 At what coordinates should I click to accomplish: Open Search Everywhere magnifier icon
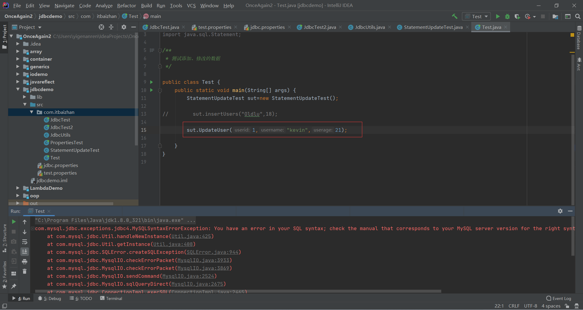578,16
